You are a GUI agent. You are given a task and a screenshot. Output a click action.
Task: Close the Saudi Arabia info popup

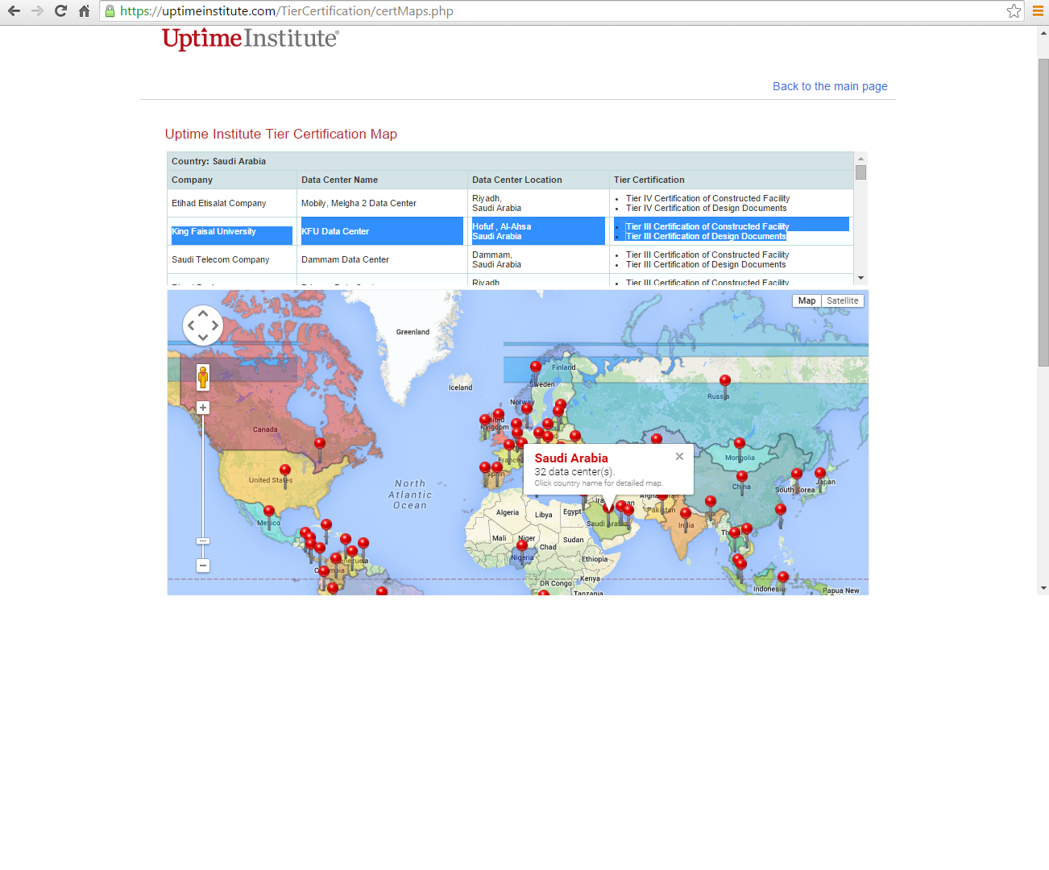pos(679,457)
